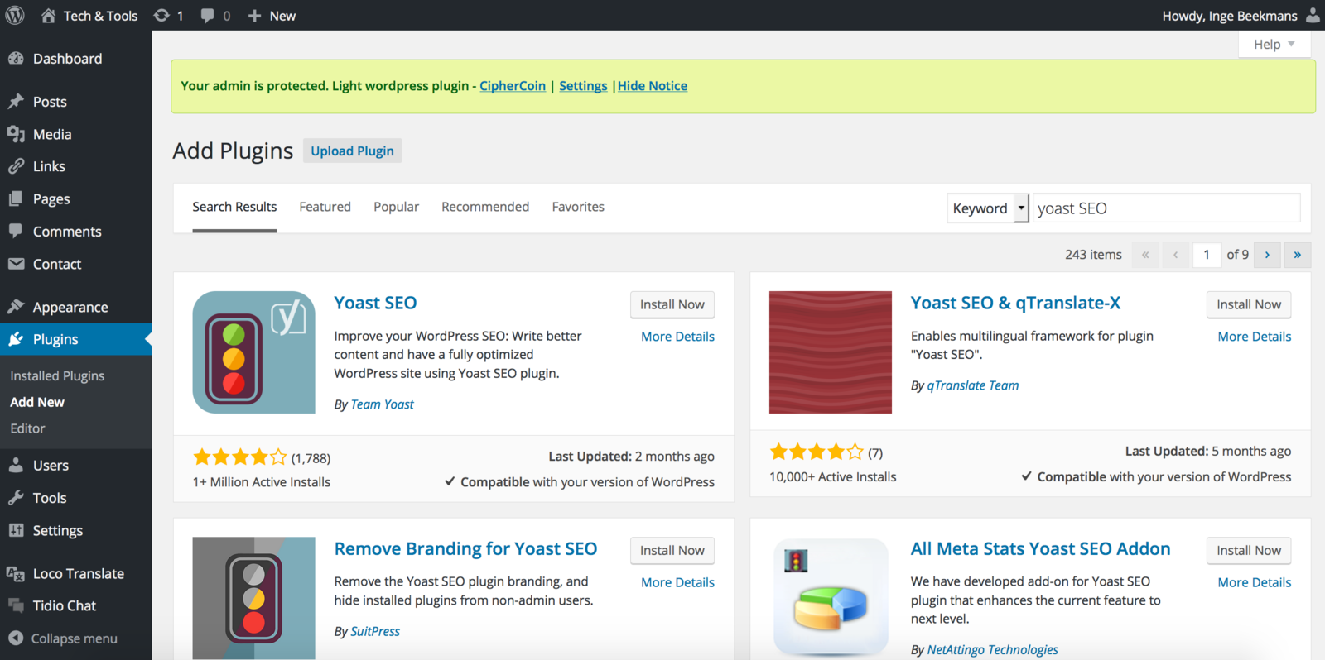Open the Team Yoast author link
1325x660 pixels.
[x=382, y=404]
